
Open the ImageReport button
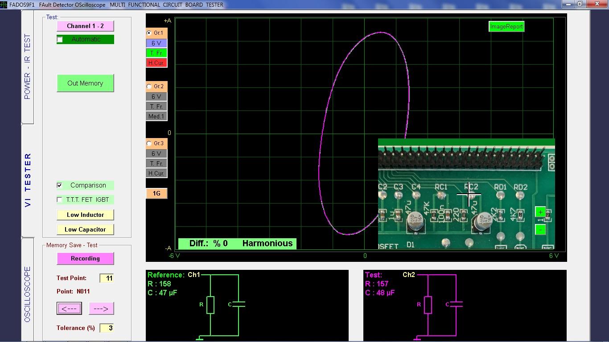coord(506,27)
